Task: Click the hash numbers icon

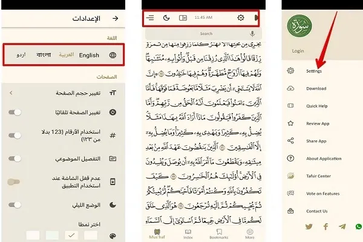Action: [x=113, y=136]
